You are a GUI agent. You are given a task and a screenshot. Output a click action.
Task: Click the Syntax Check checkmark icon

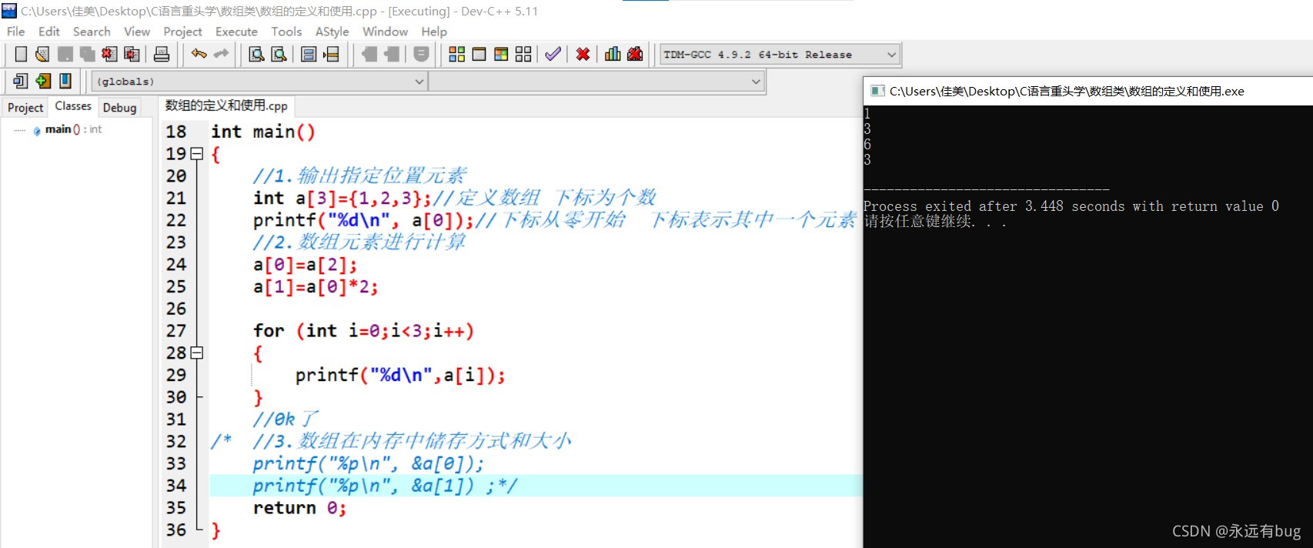point(553,54)
